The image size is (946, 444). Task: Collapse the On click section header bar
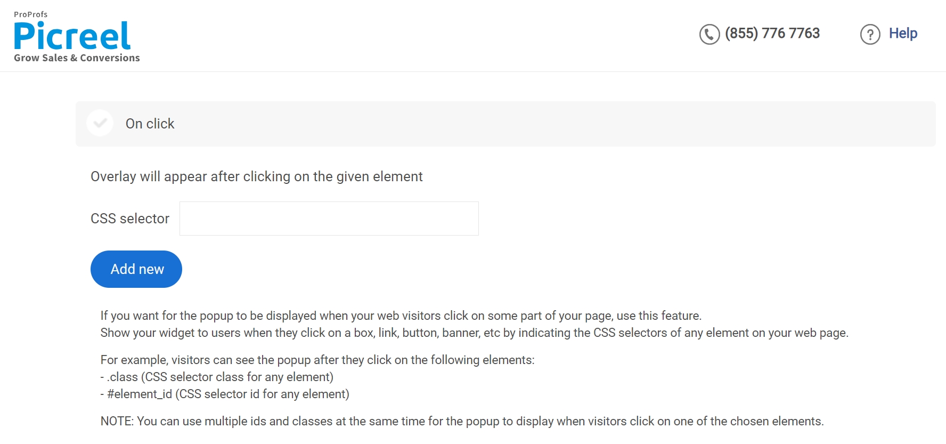coord(533,124)
